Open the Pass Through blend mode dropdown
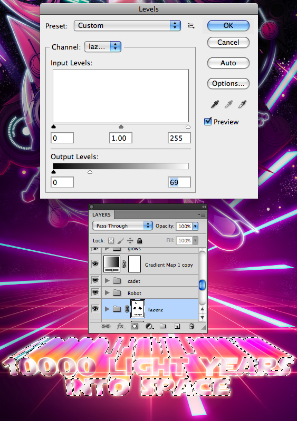Viewport: 297px width, 421px height. point(122,226)
